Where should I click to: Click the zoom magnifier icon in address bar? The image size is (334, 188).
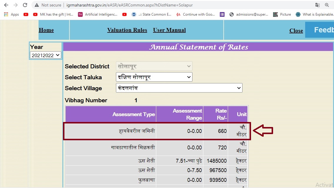[327, 5]
